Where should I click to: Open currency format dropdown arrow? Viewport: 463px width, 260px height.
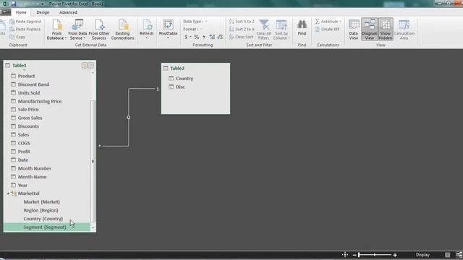click(x=190, y=37)
